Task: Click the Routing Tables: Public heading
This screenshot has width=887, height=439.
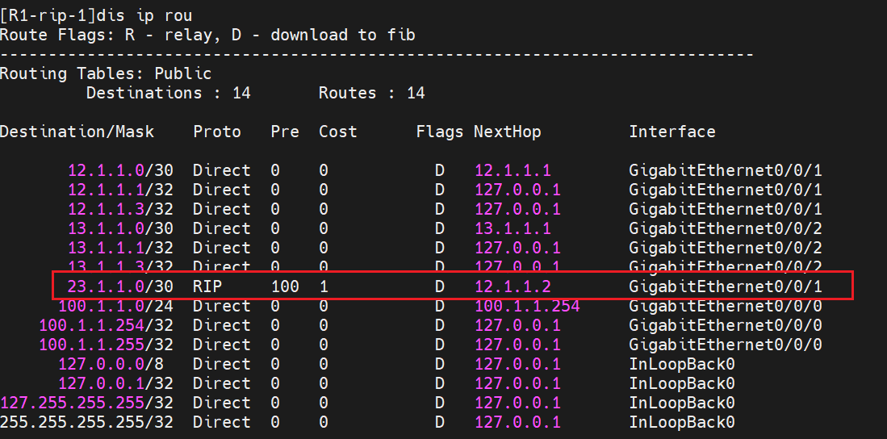Action: point(106,73)
